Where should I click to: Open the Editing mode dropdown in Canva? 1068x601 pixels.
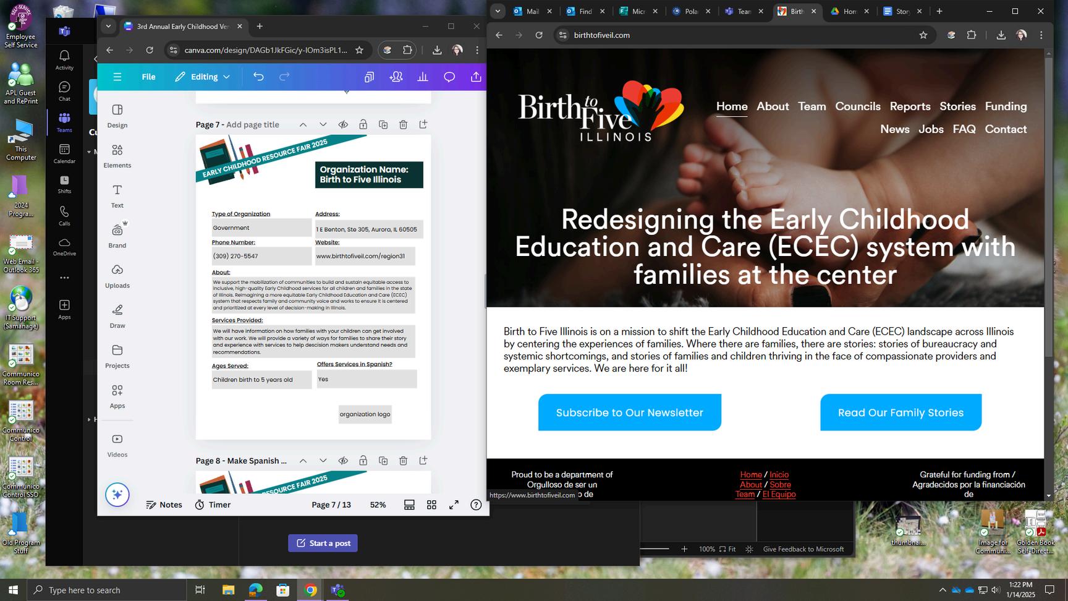coord(202,77)
